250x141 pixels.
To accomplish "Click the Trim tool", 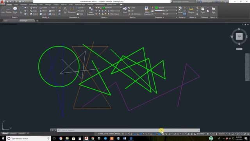I will tap(52, 8).
